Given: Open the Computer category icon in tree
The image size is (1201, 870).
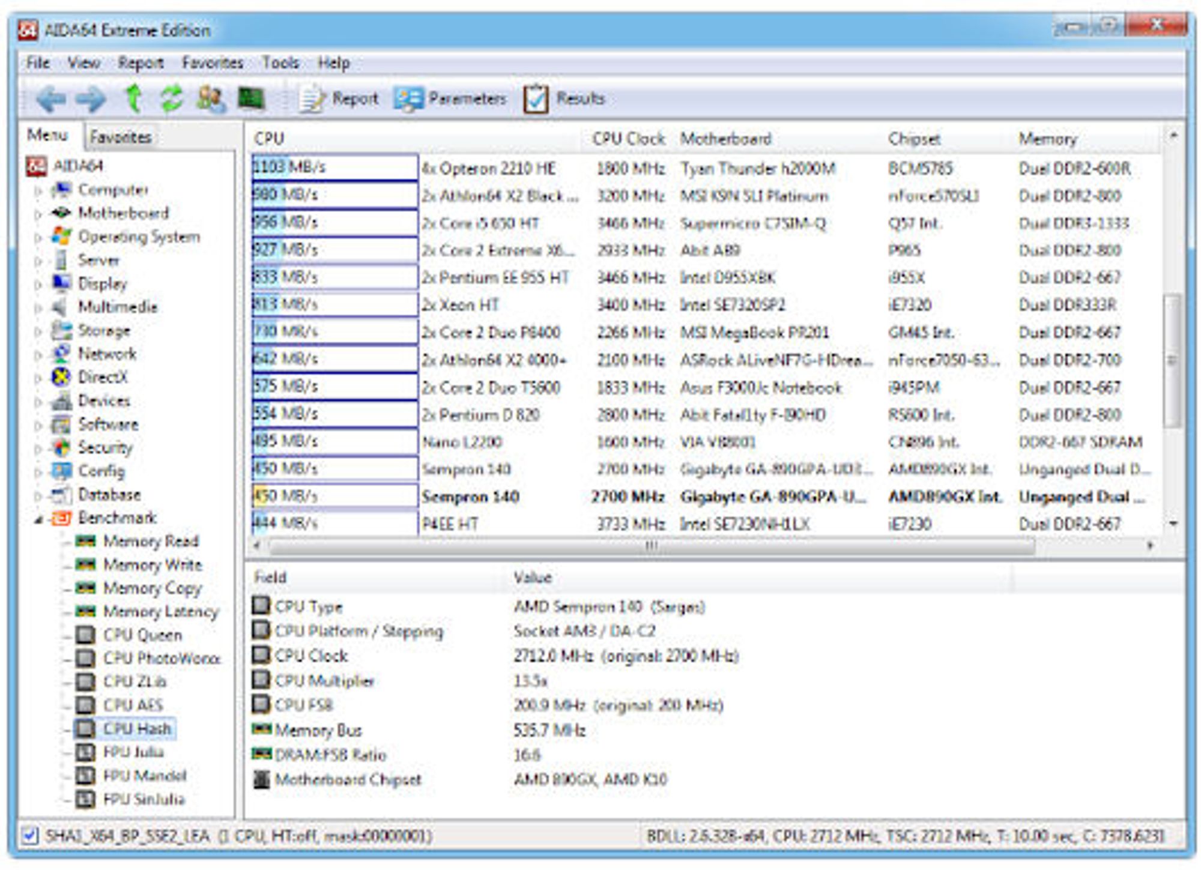Looking at the screenshot, I should tap(61, 190).
